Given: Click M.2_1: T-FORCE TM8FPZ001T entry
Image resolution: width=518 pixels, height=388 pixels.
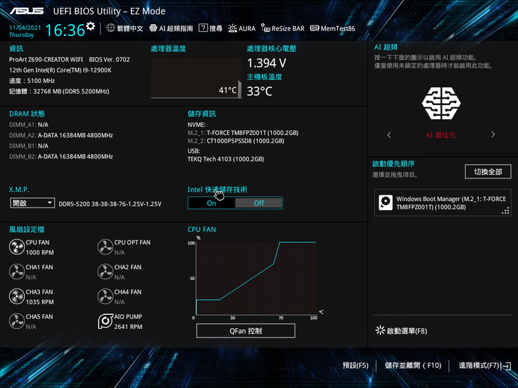Looking at the screenshot, I should (243, 133).
